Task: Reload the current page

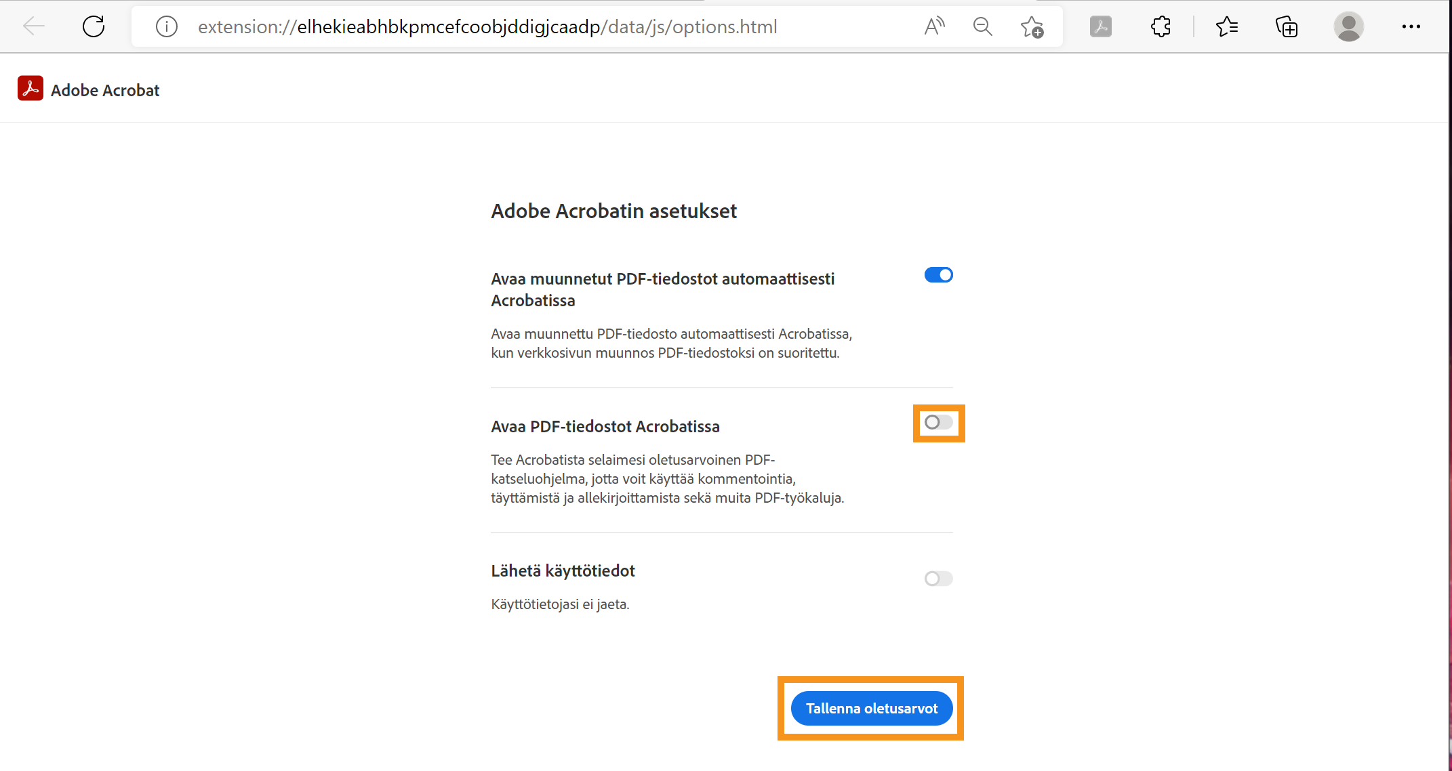Action: pyautogui.click(x=94, y=26)
